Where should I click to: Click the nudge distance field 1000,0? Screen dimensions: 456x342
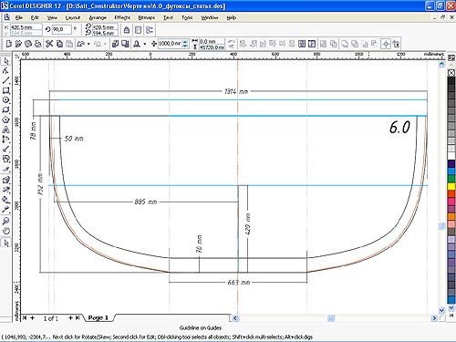click(170, 44)
